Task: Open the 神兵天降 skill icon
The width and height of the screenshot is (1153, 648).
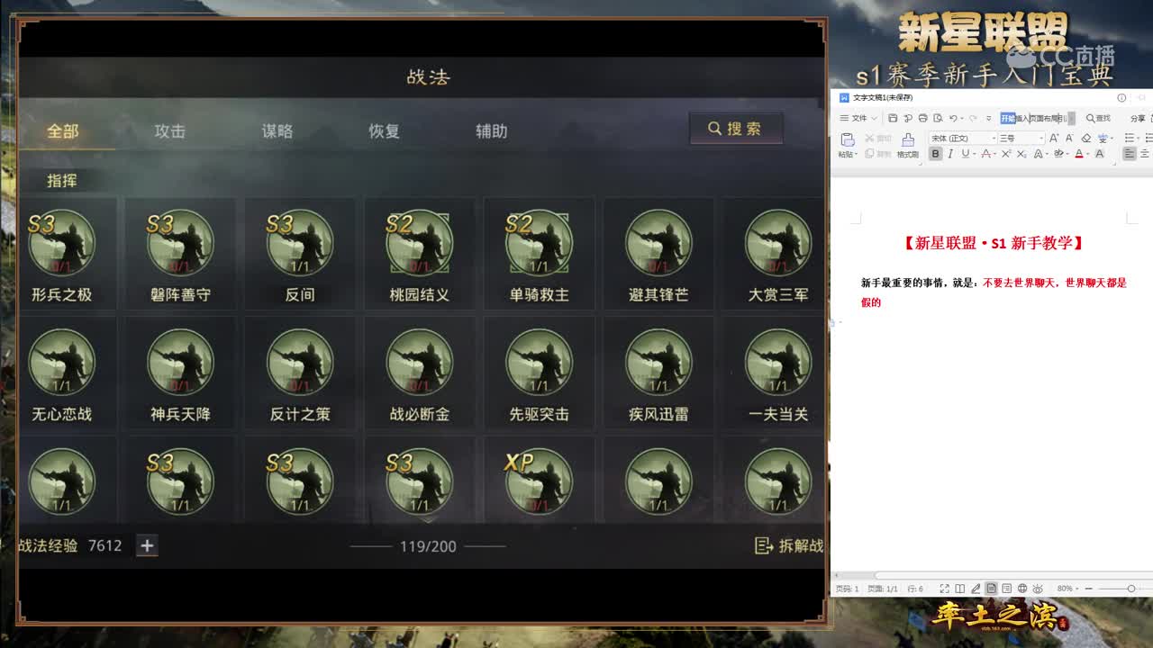Action: [180, 363]
